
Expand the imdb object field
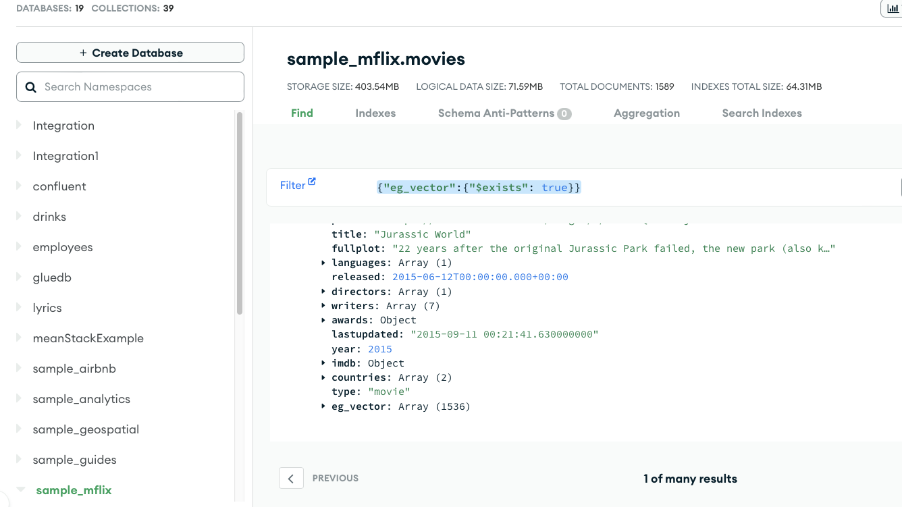324,363
